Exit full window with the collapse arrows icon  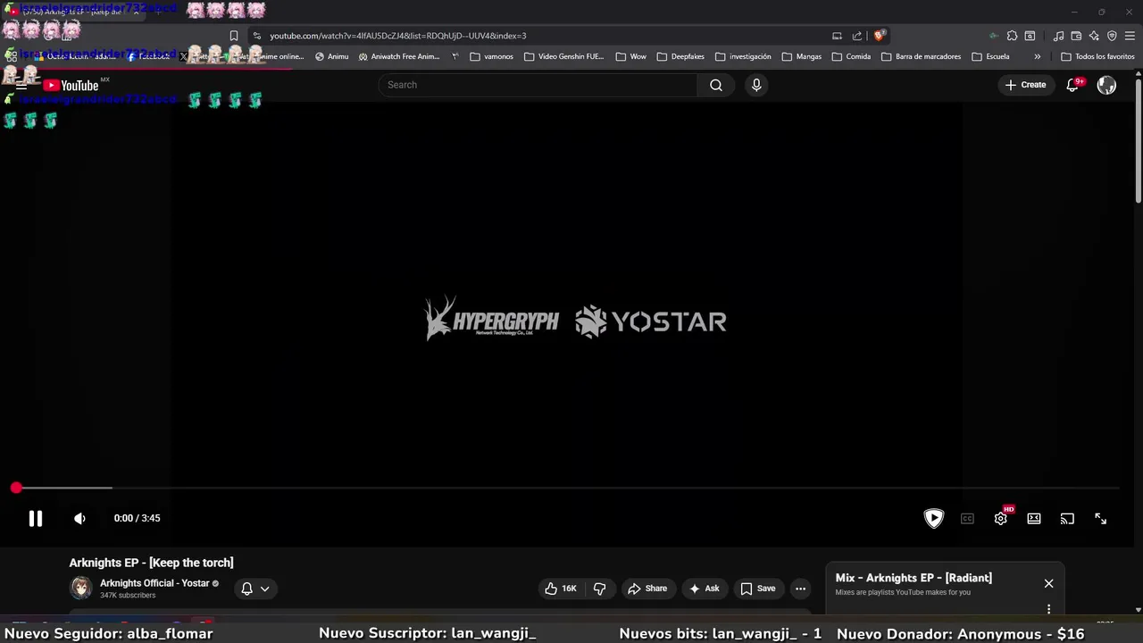coord(1100,518)
